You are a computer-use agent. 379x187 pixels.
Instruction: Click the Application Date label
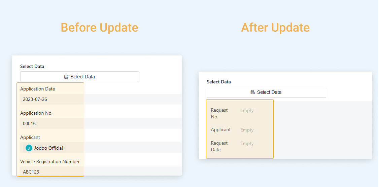coord(37,89)
